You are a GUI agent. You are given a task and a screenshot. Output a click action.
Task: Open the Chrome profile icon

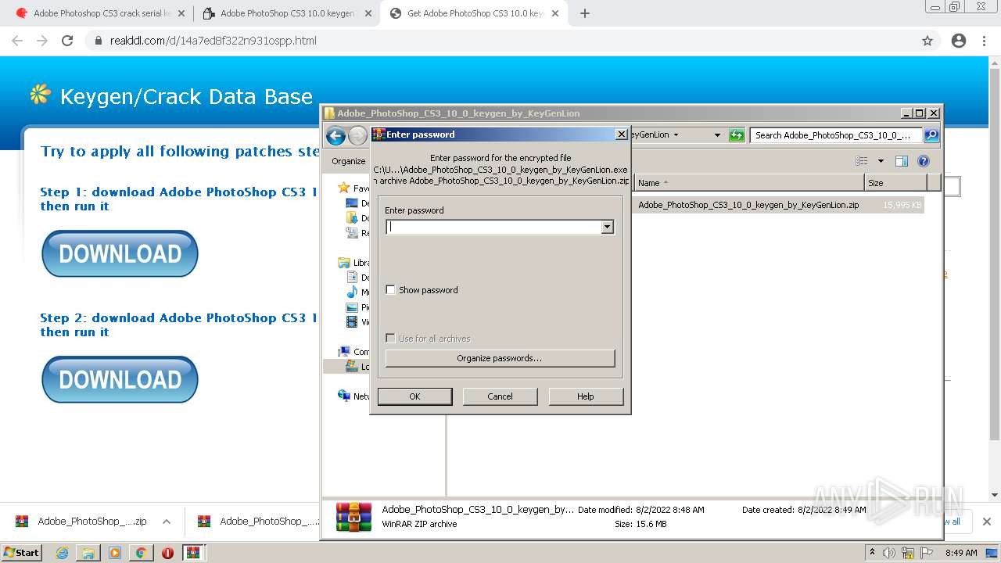tap(959, 41)
